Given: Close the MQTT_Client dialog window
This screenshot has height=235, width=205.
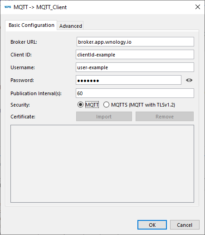Looking at the screenshot, I should click(x=198, y=7).
